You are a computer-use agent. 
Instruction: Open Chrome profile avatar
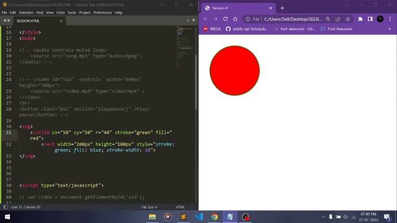tap(380, 19)
